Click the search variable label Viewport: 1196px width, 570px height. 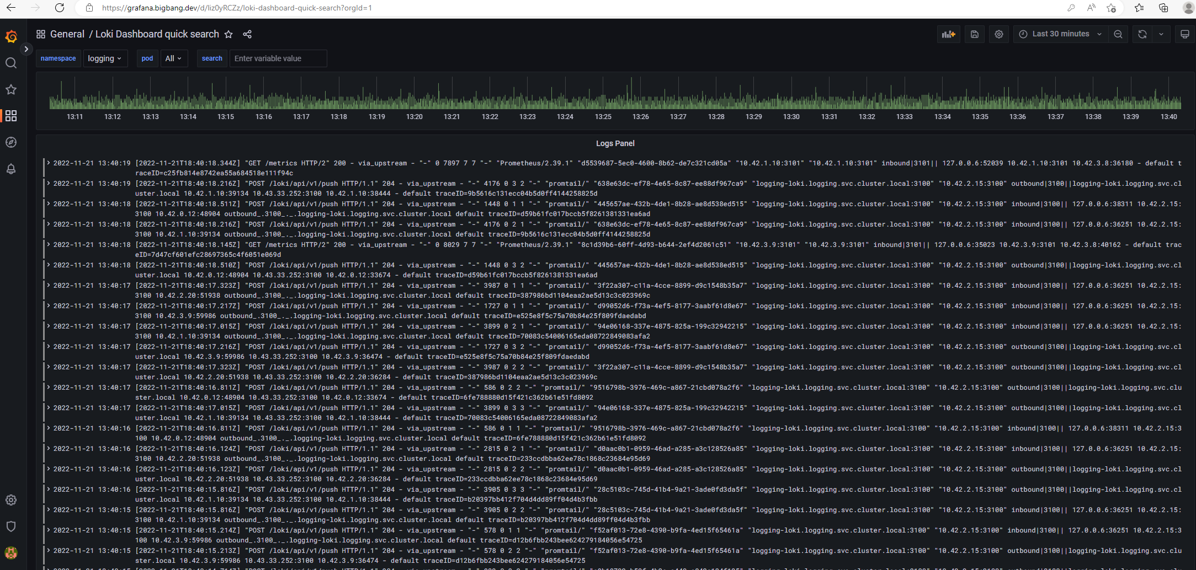(x=212, y=58)
